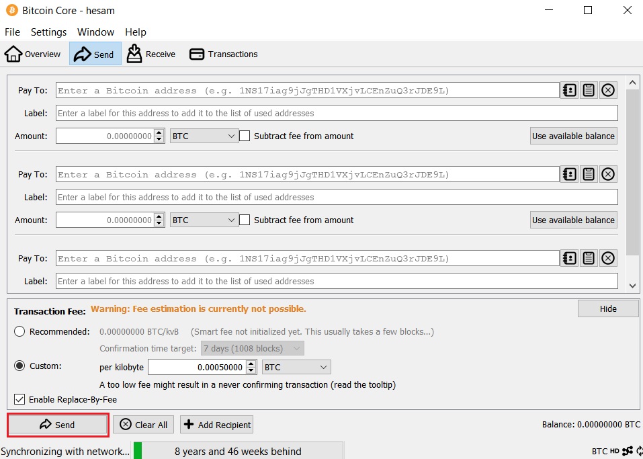The width and height of the screenshot is (643, 459).
Task: Open second recipient BTC unit dropdown
Action: (204, 220)
